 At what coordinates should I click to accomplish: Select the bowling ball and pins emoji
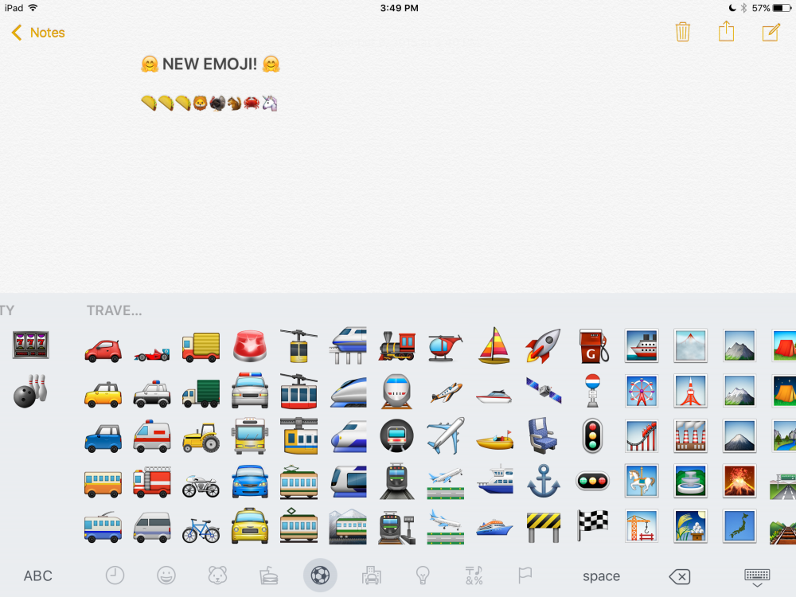pos(31,392)
